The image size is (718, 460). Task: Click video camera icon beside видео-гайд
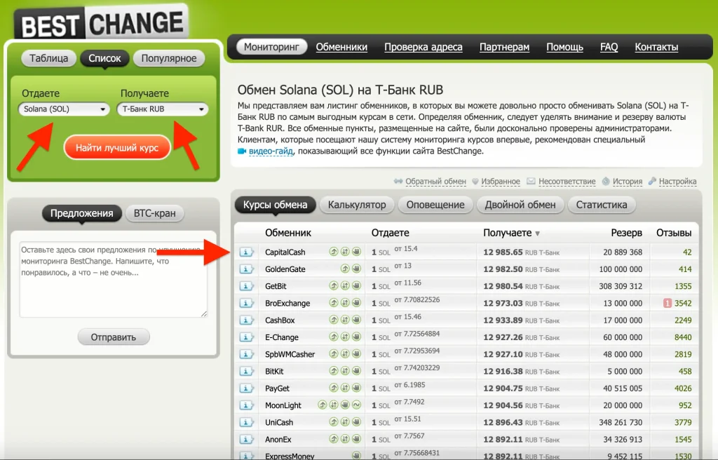click(x=242, y=151)
